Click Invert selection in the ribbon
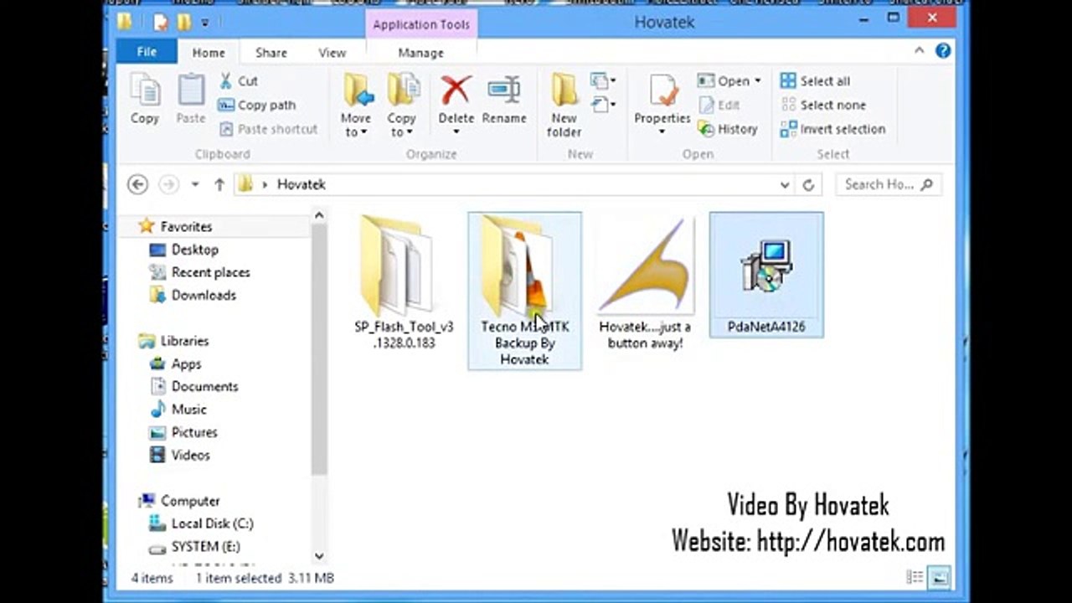The height and width of the screenshot is (603, 1072). 832,129
